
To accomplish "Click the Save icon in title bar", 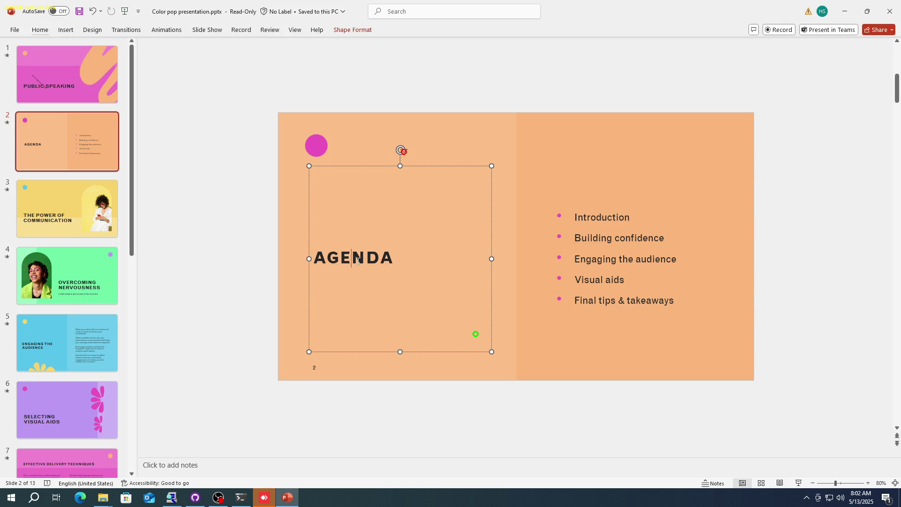I will coord(79,11).
